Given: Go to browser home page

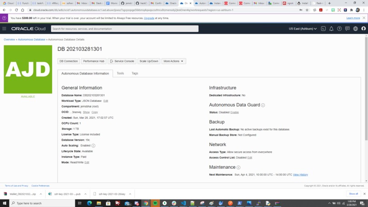Looking at the screenshot, I should [22, 10].
